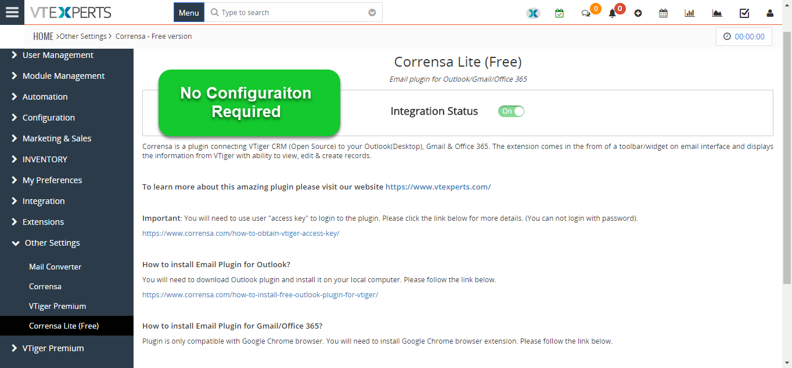Click the timer clock icon
Screen dimensions: 792x368
point(727,37)
